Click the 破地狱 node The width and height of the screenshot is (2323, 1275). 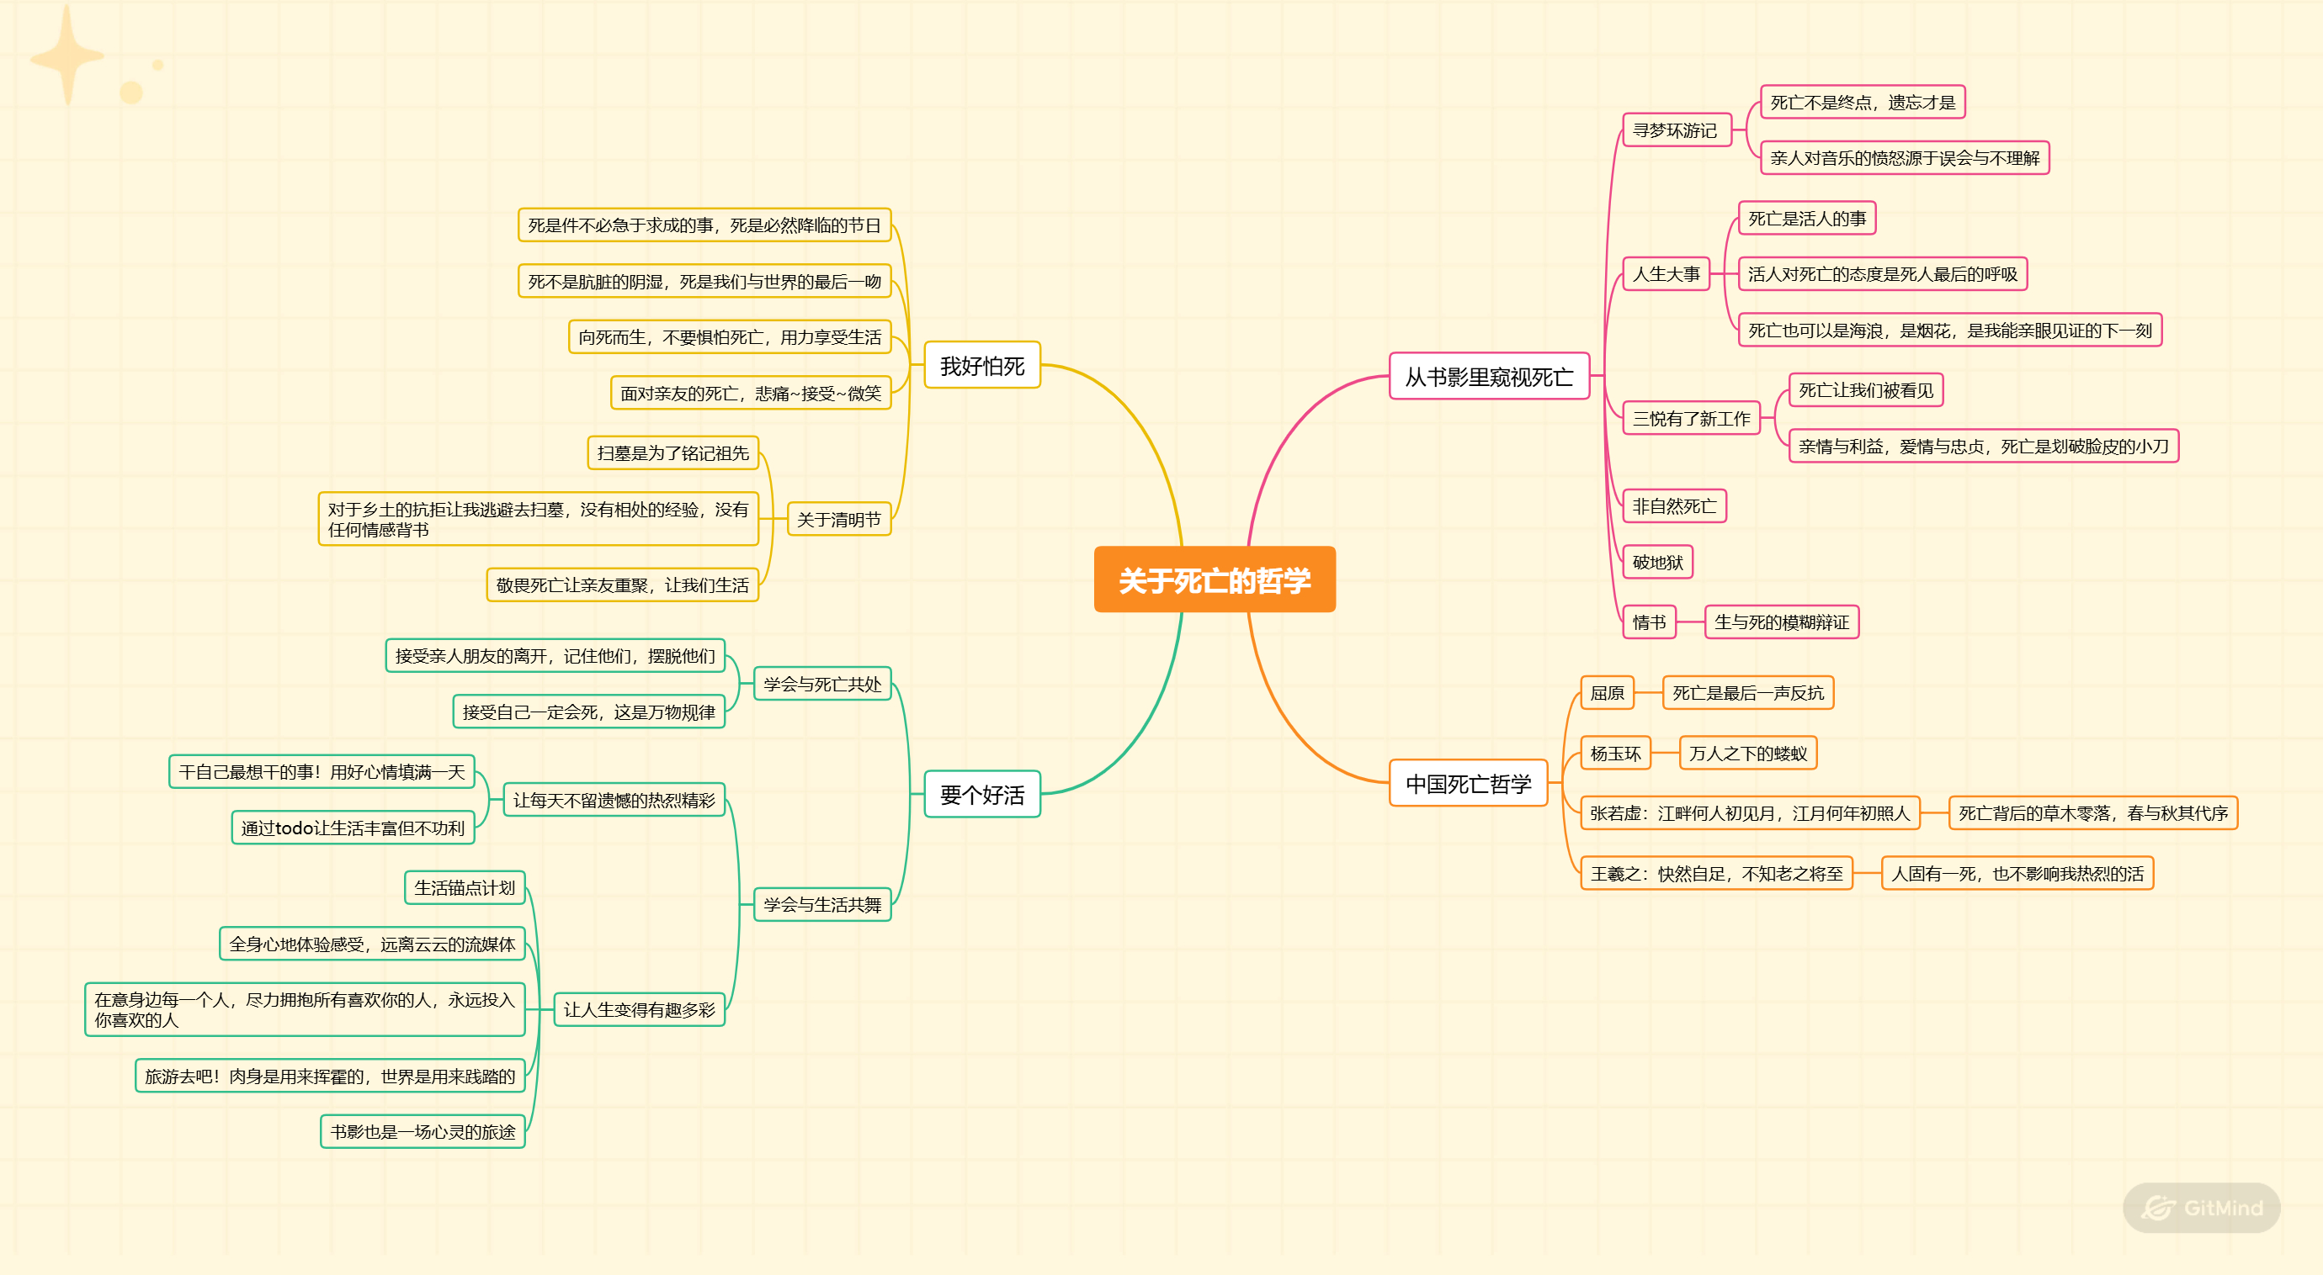click(x=1656, y=563)
